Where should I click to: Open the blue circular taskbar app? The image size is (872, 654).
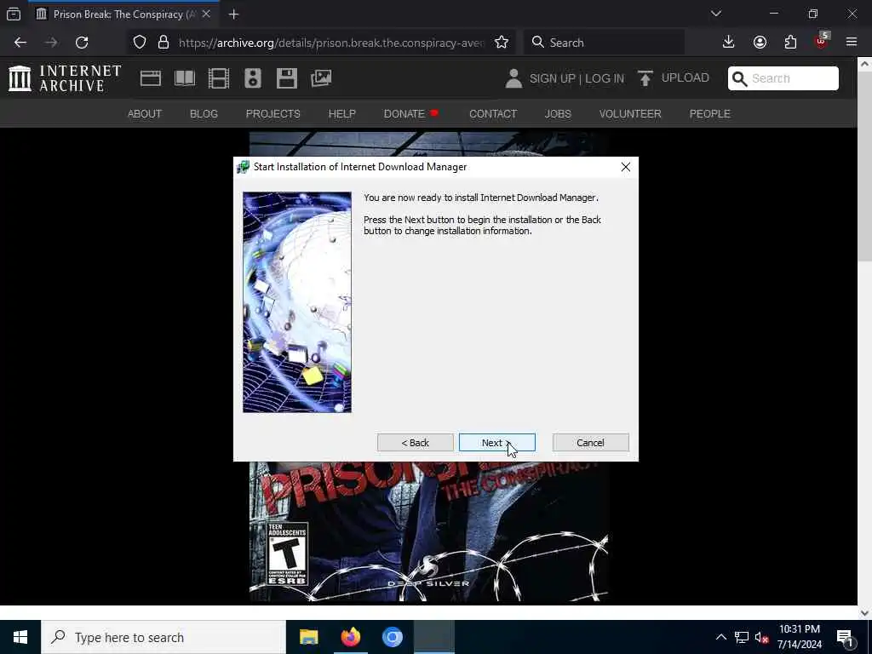point(392,637)
